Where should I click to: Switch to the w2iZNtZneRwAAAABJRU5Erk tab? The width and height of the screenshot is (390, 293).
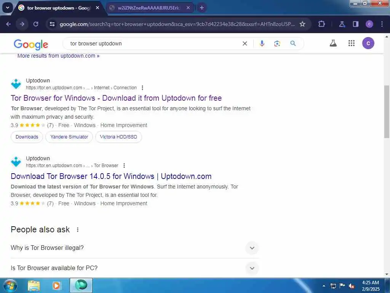(149, 8)
